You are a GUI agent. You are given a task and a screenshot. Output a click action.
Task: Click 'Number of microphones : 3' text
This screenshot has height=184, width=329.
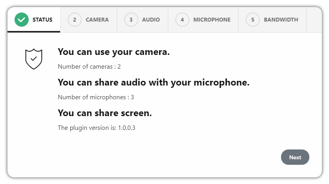click(96, 97)
